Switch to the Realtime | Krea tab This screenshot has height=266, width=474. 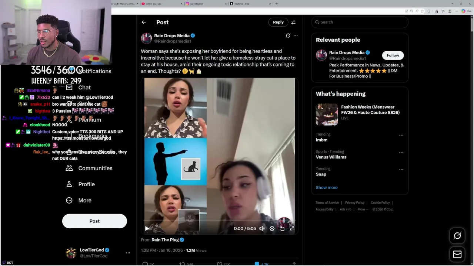tap(250, 4)
